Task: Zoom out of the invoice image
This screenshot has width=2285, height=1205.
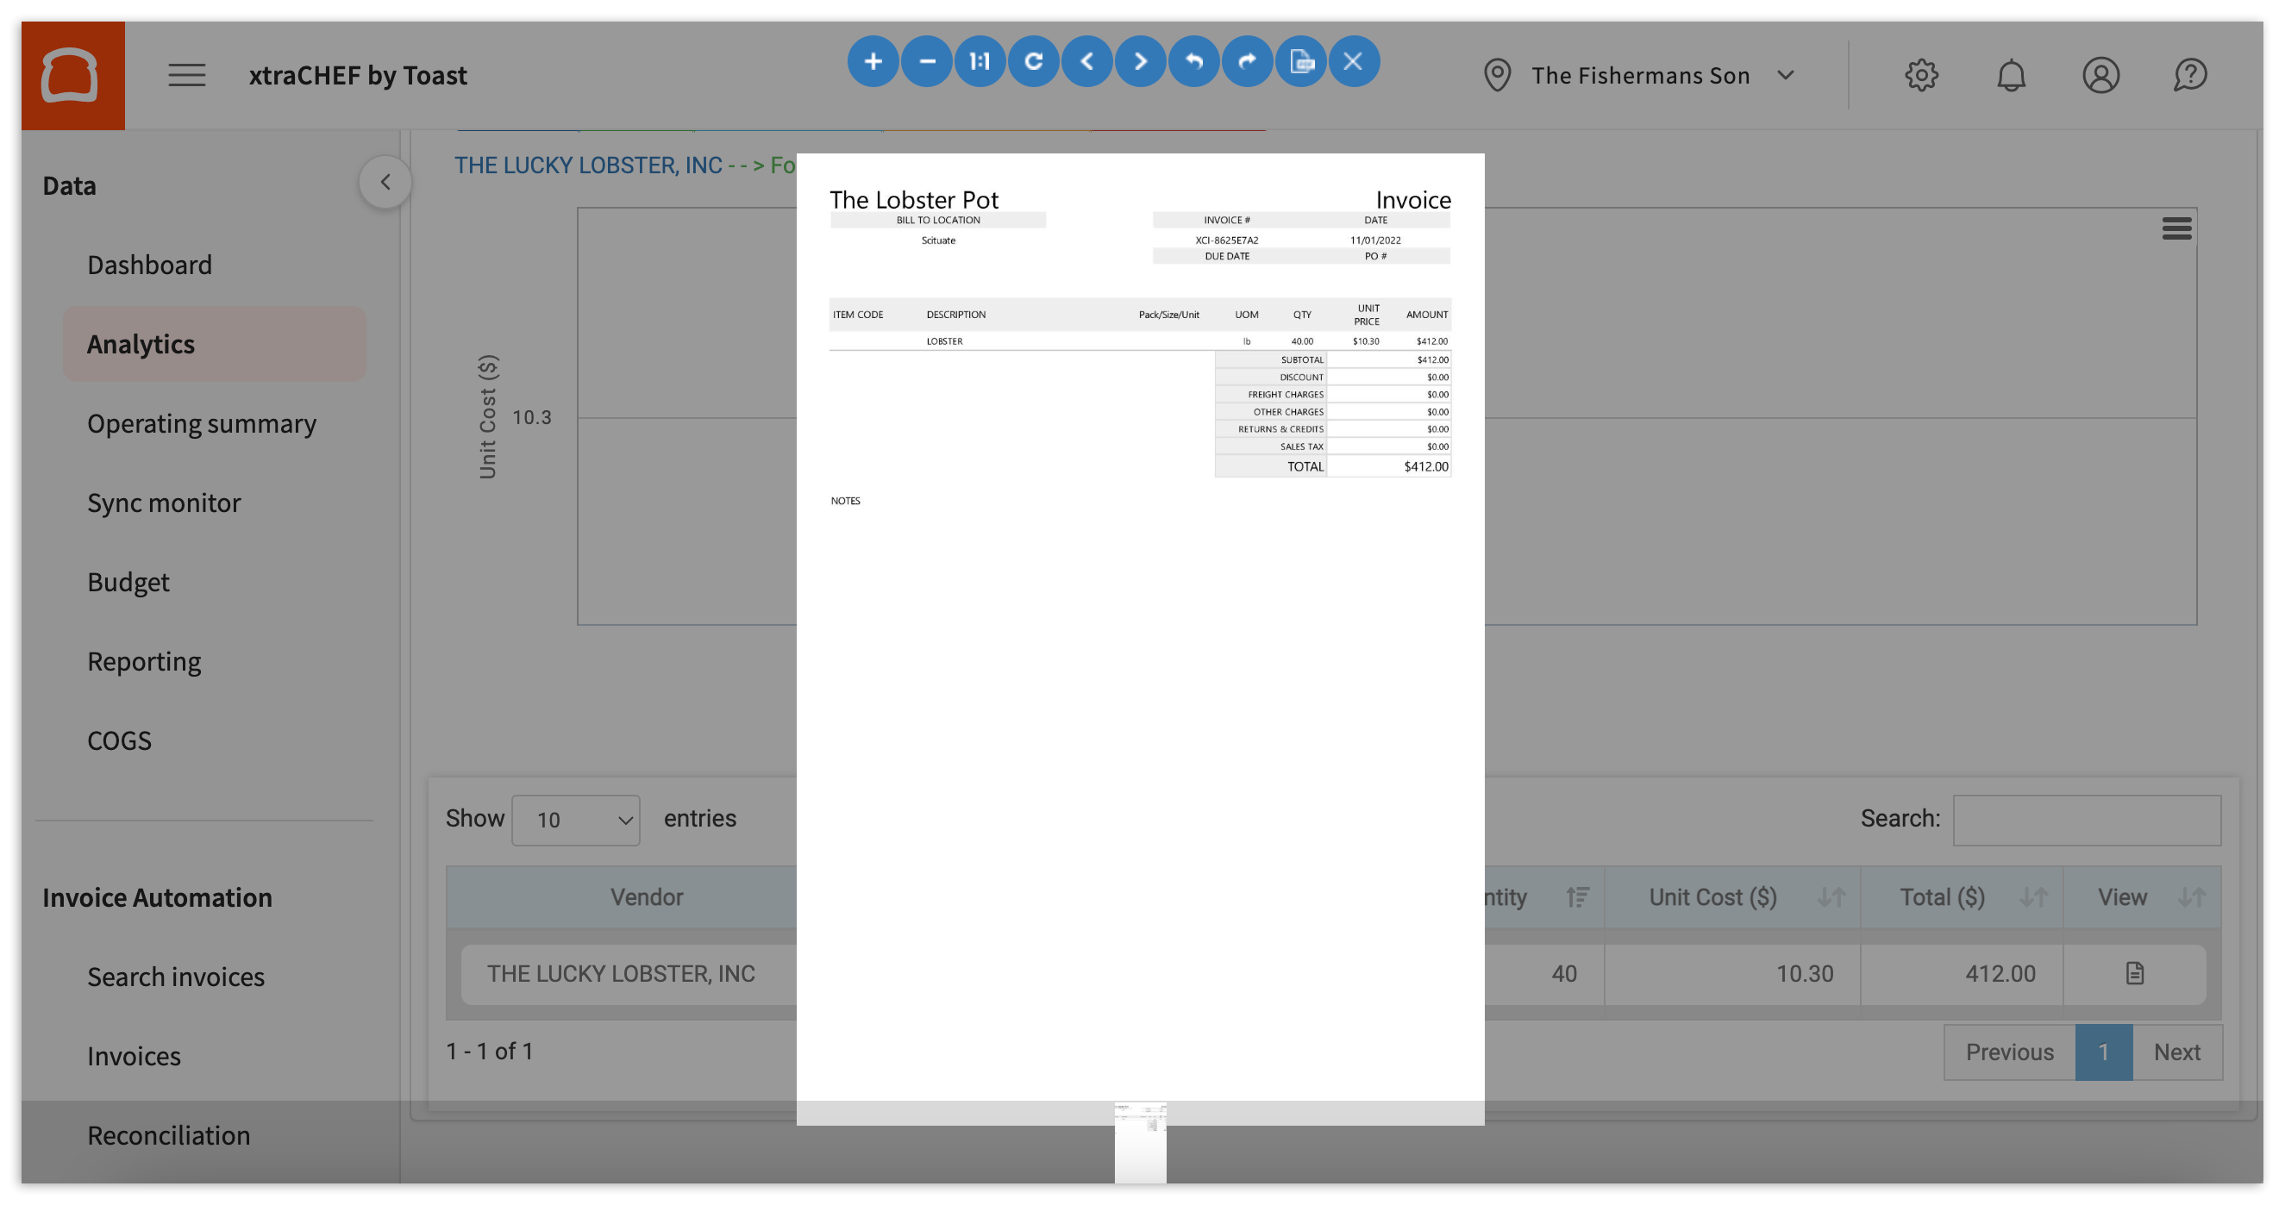Action: 927,61
